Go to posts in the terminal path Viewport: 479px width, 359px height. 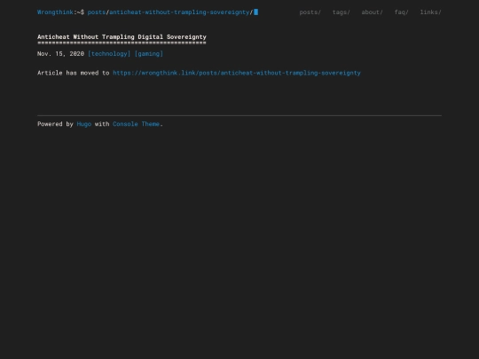pos(97,12)
